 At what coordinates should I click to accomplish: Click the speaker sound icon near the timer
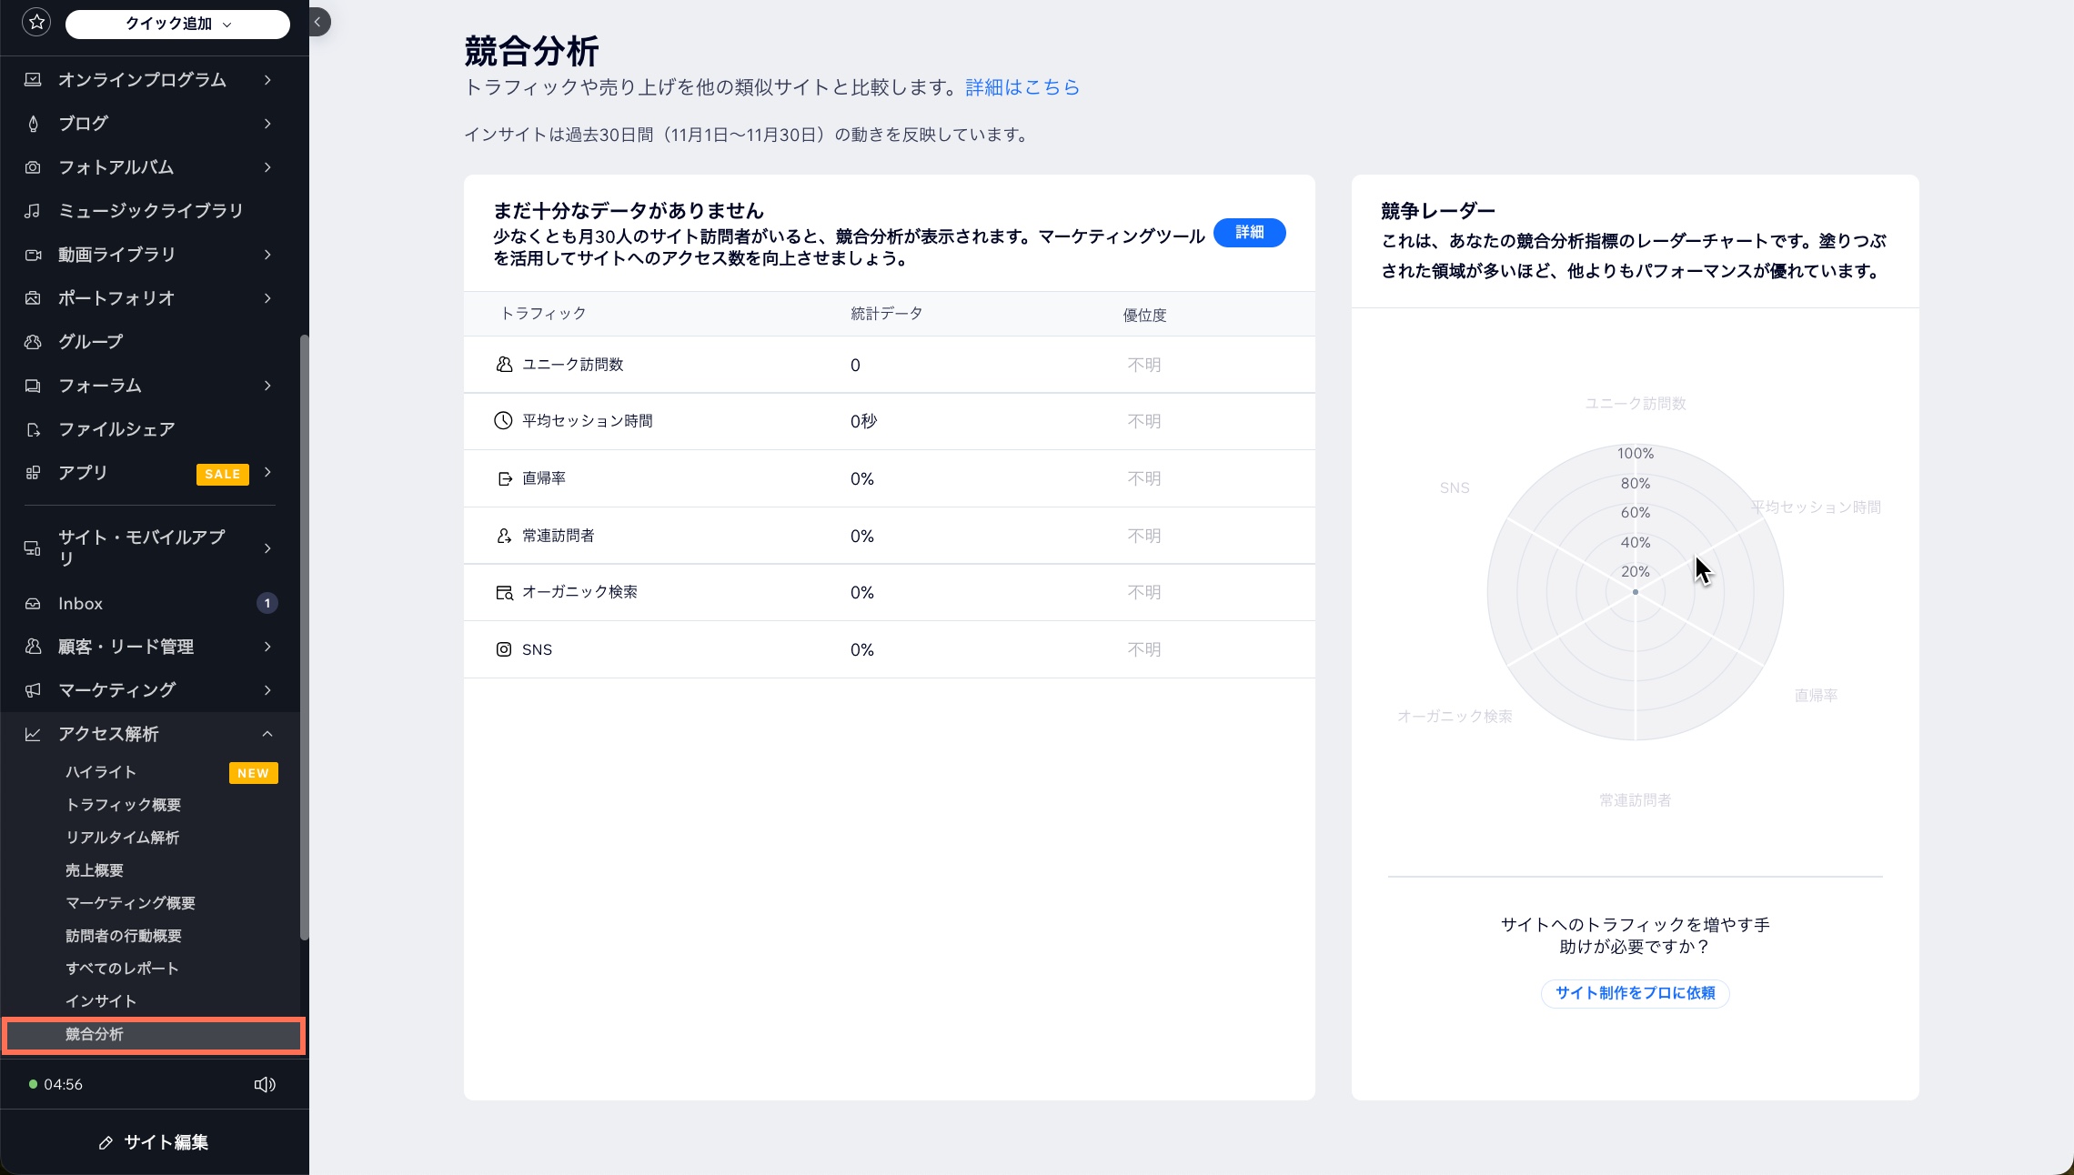tap(265, 1084)
